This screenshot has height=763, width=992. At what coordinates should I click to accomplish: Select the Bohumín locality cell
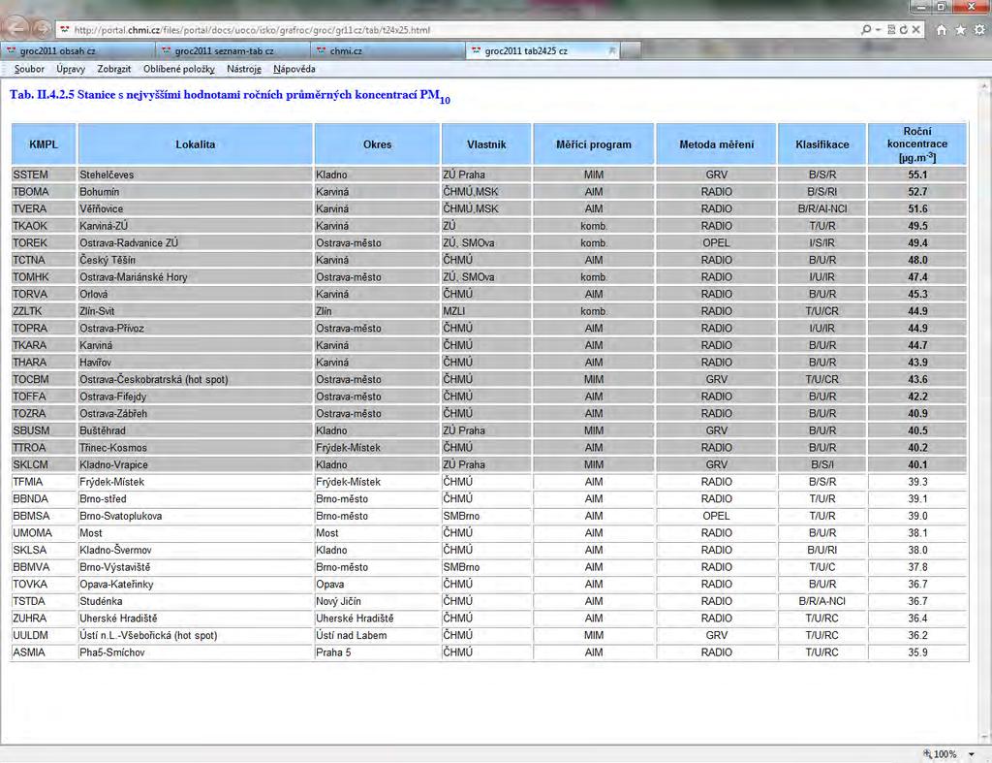tap(195, 192)
